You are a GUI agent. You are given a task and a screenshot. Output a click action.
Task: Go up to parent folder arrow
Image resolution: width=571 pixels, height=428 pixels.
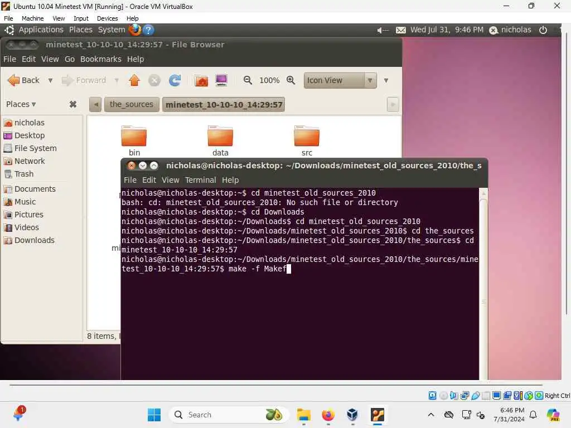[x=134, y=80]
